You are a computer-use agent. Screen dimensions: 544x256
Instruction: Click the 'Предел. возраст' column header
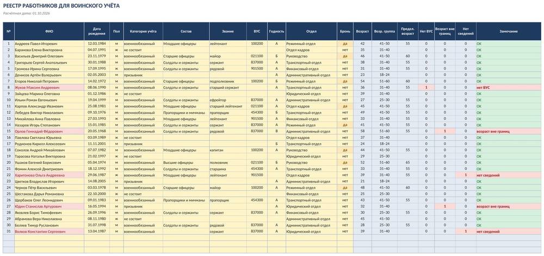pos(407,31)
